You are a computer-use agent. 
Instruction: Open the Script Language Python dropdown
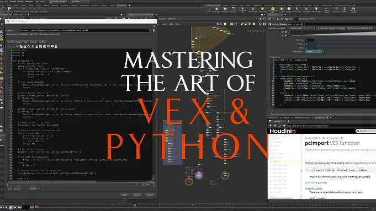coord(35,189)
